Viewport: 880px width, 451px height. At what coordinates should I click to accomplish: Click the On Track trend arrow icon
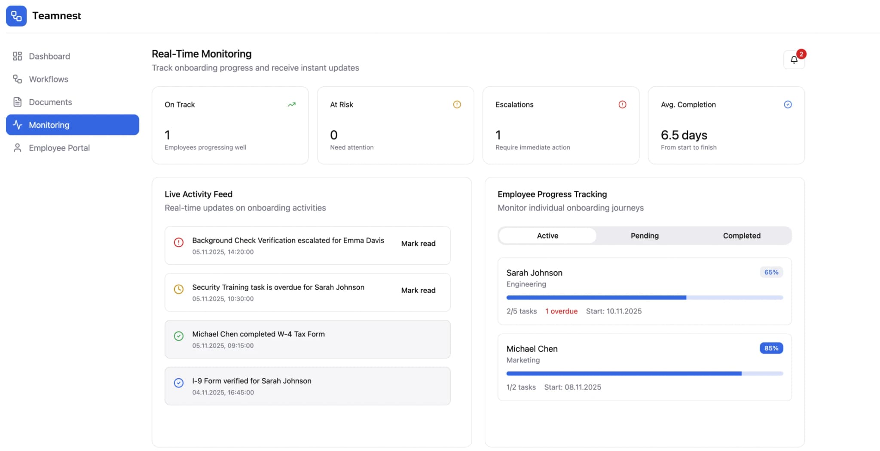click(x=291, y=104)
